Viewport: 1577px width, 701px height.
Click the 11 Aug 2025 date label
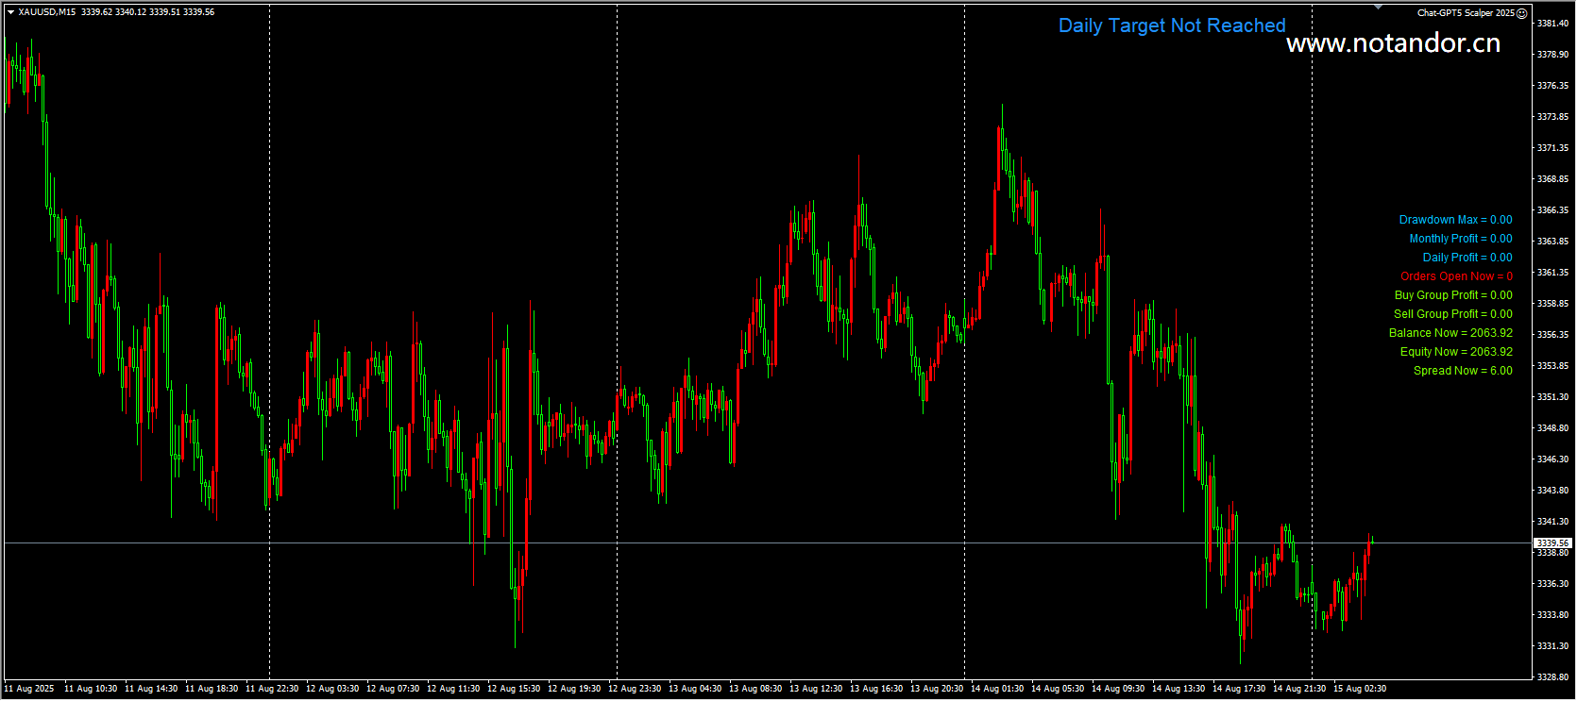tap(29, 689)
